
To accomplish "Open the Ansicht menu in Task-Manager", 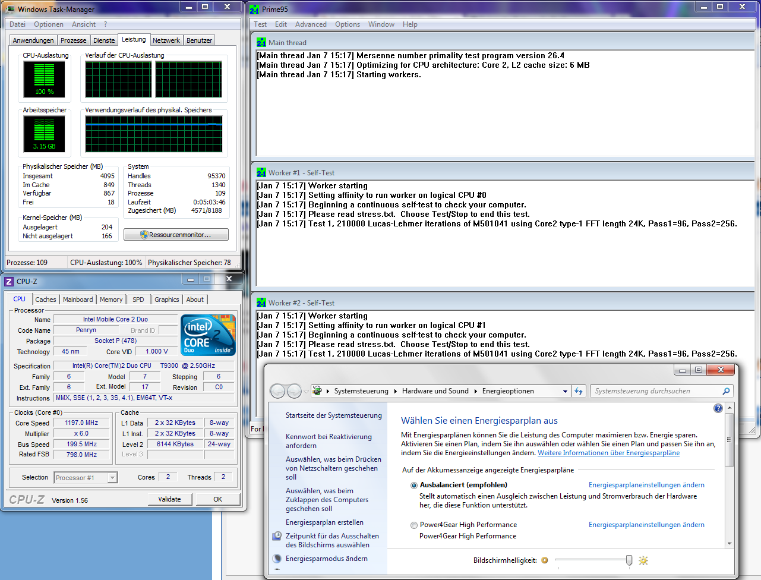I will (84, 24).
